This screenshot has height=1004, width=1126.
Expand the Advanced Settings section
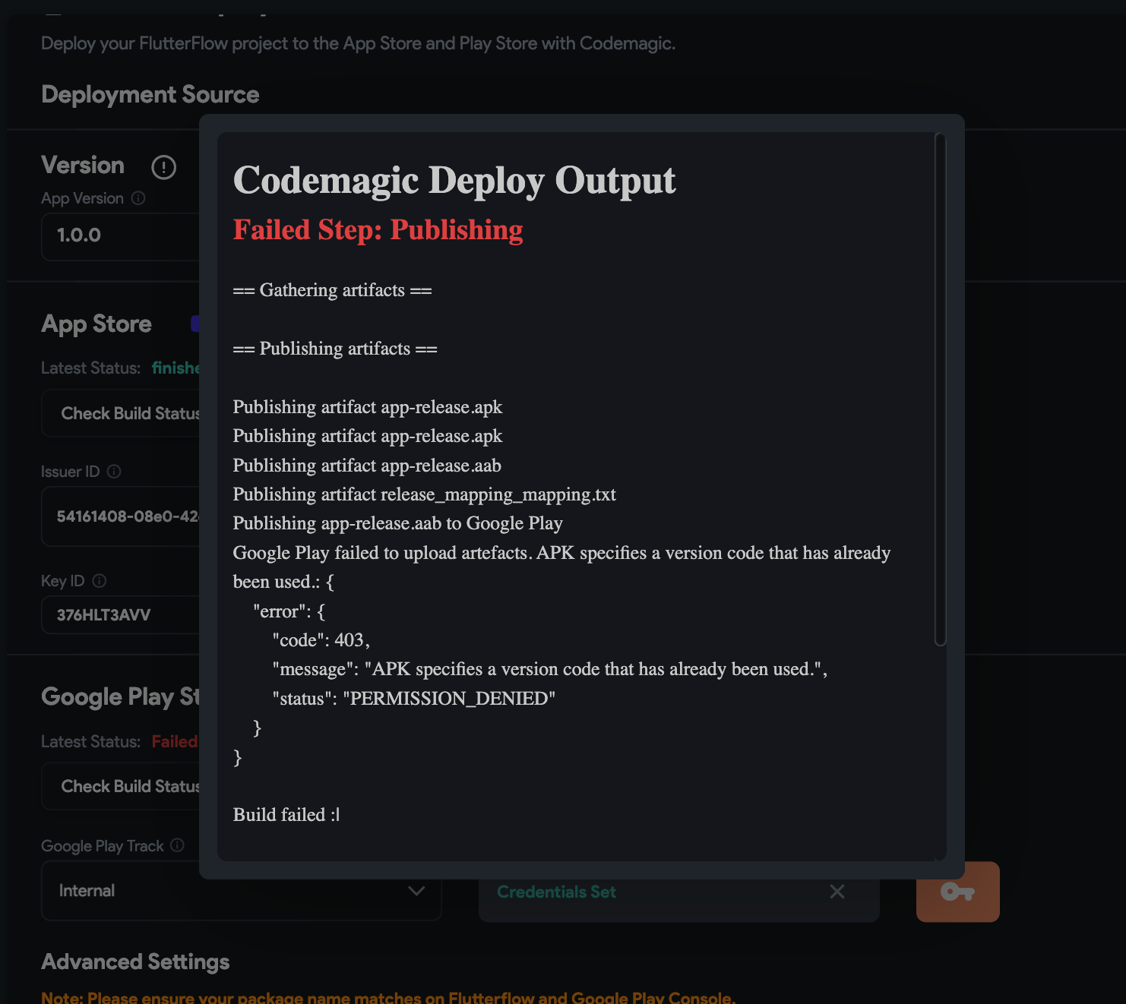pyautogui.click(x=135, y=961)
